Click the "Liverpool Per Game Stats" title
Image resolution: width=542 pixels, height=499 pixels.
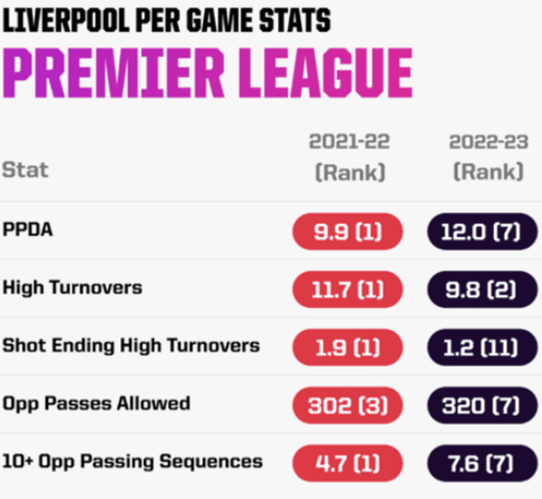(x=166, y=21)
